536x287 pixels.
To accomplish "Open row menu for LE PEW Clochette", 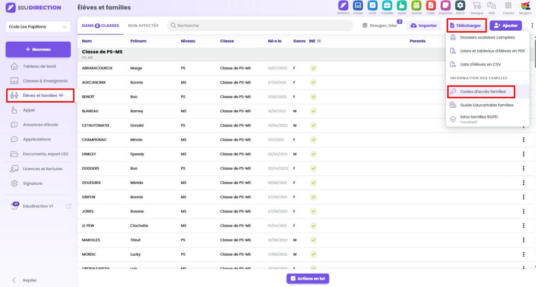I will (524, 226).
